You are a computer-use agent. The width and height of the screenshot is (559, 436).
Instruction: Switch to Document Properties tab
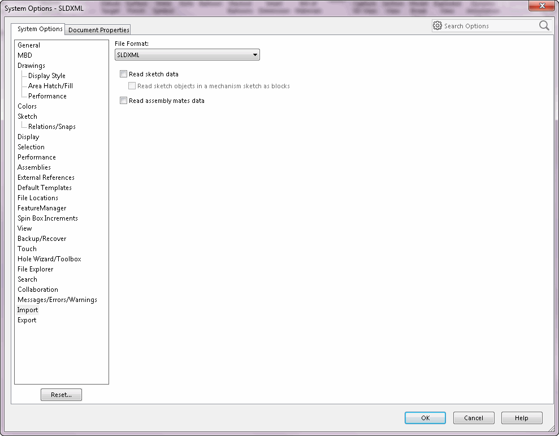[98, 30]
